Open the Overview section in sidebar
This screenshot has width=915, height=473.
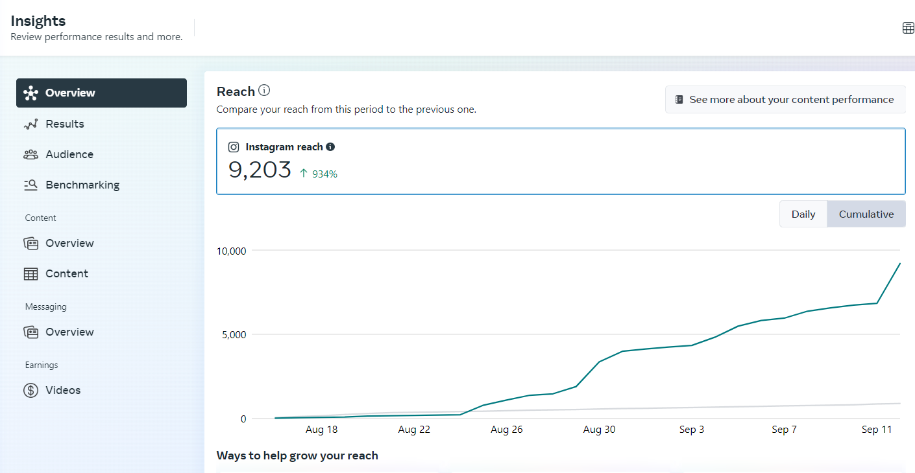pos(101,93)
